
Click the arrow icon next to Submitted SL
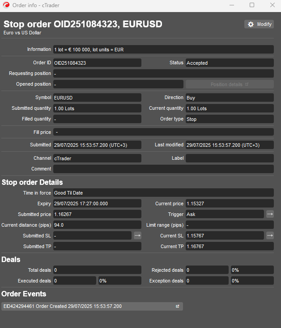pyautogui.click(x=137, y=236)
